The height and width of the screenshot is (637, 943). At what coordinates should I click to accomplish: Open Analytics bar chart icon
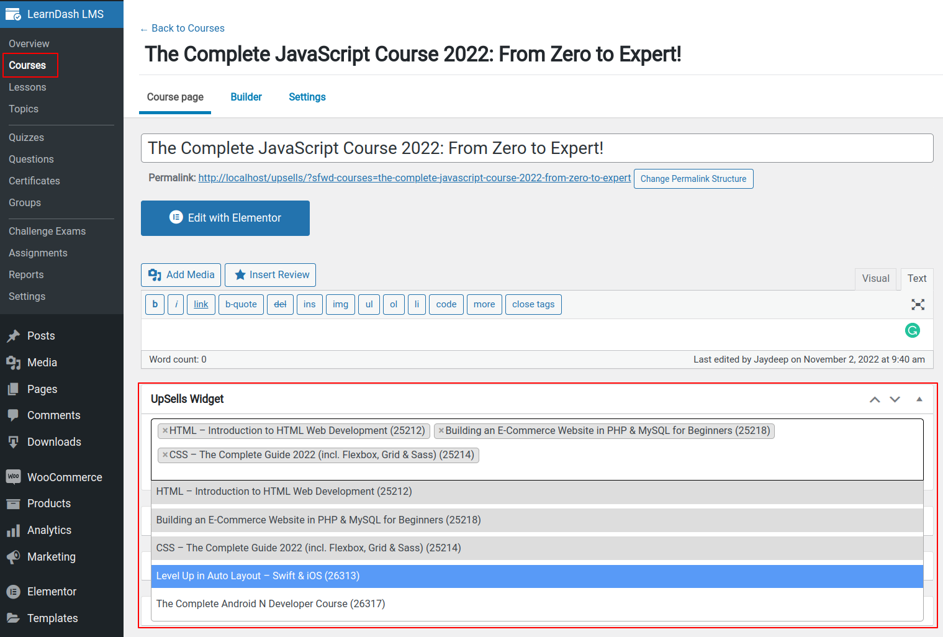click(13, 530)
